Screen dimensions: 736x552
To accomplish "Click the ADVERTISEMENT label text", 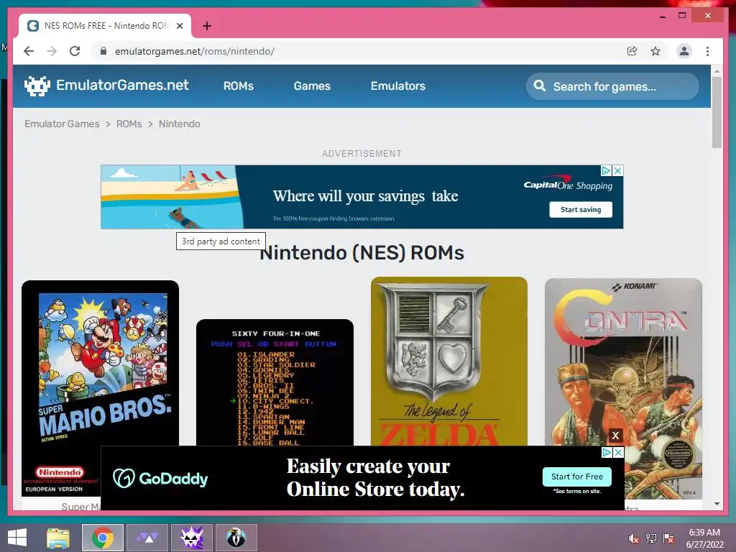I will point(362,154).
